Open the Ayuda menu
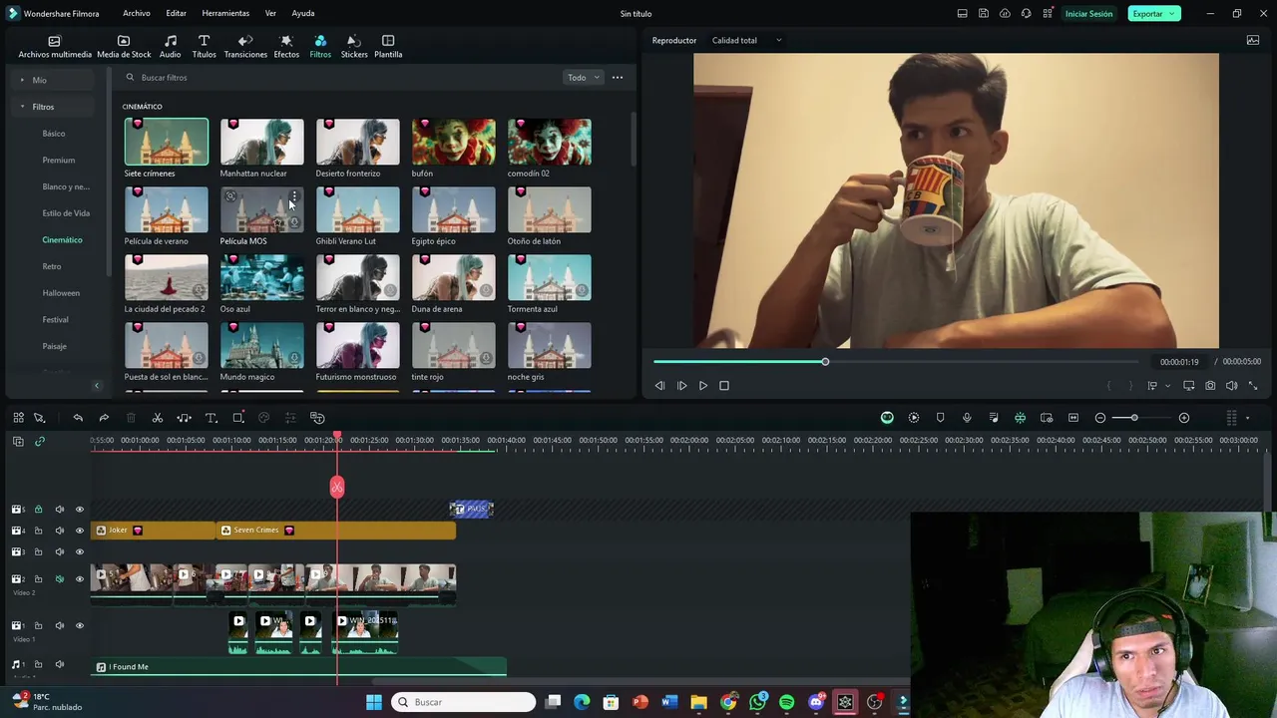Viewport: 1277px width, 718px height. [x=303, y=14]
